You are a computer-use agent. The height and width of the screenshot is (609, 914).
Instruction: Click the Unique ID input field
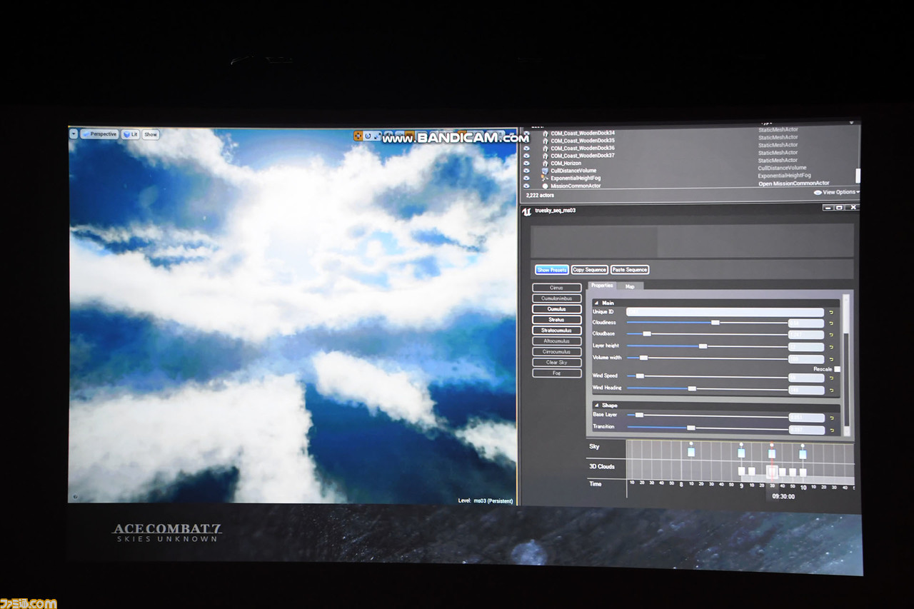click(x=725, y=312)
